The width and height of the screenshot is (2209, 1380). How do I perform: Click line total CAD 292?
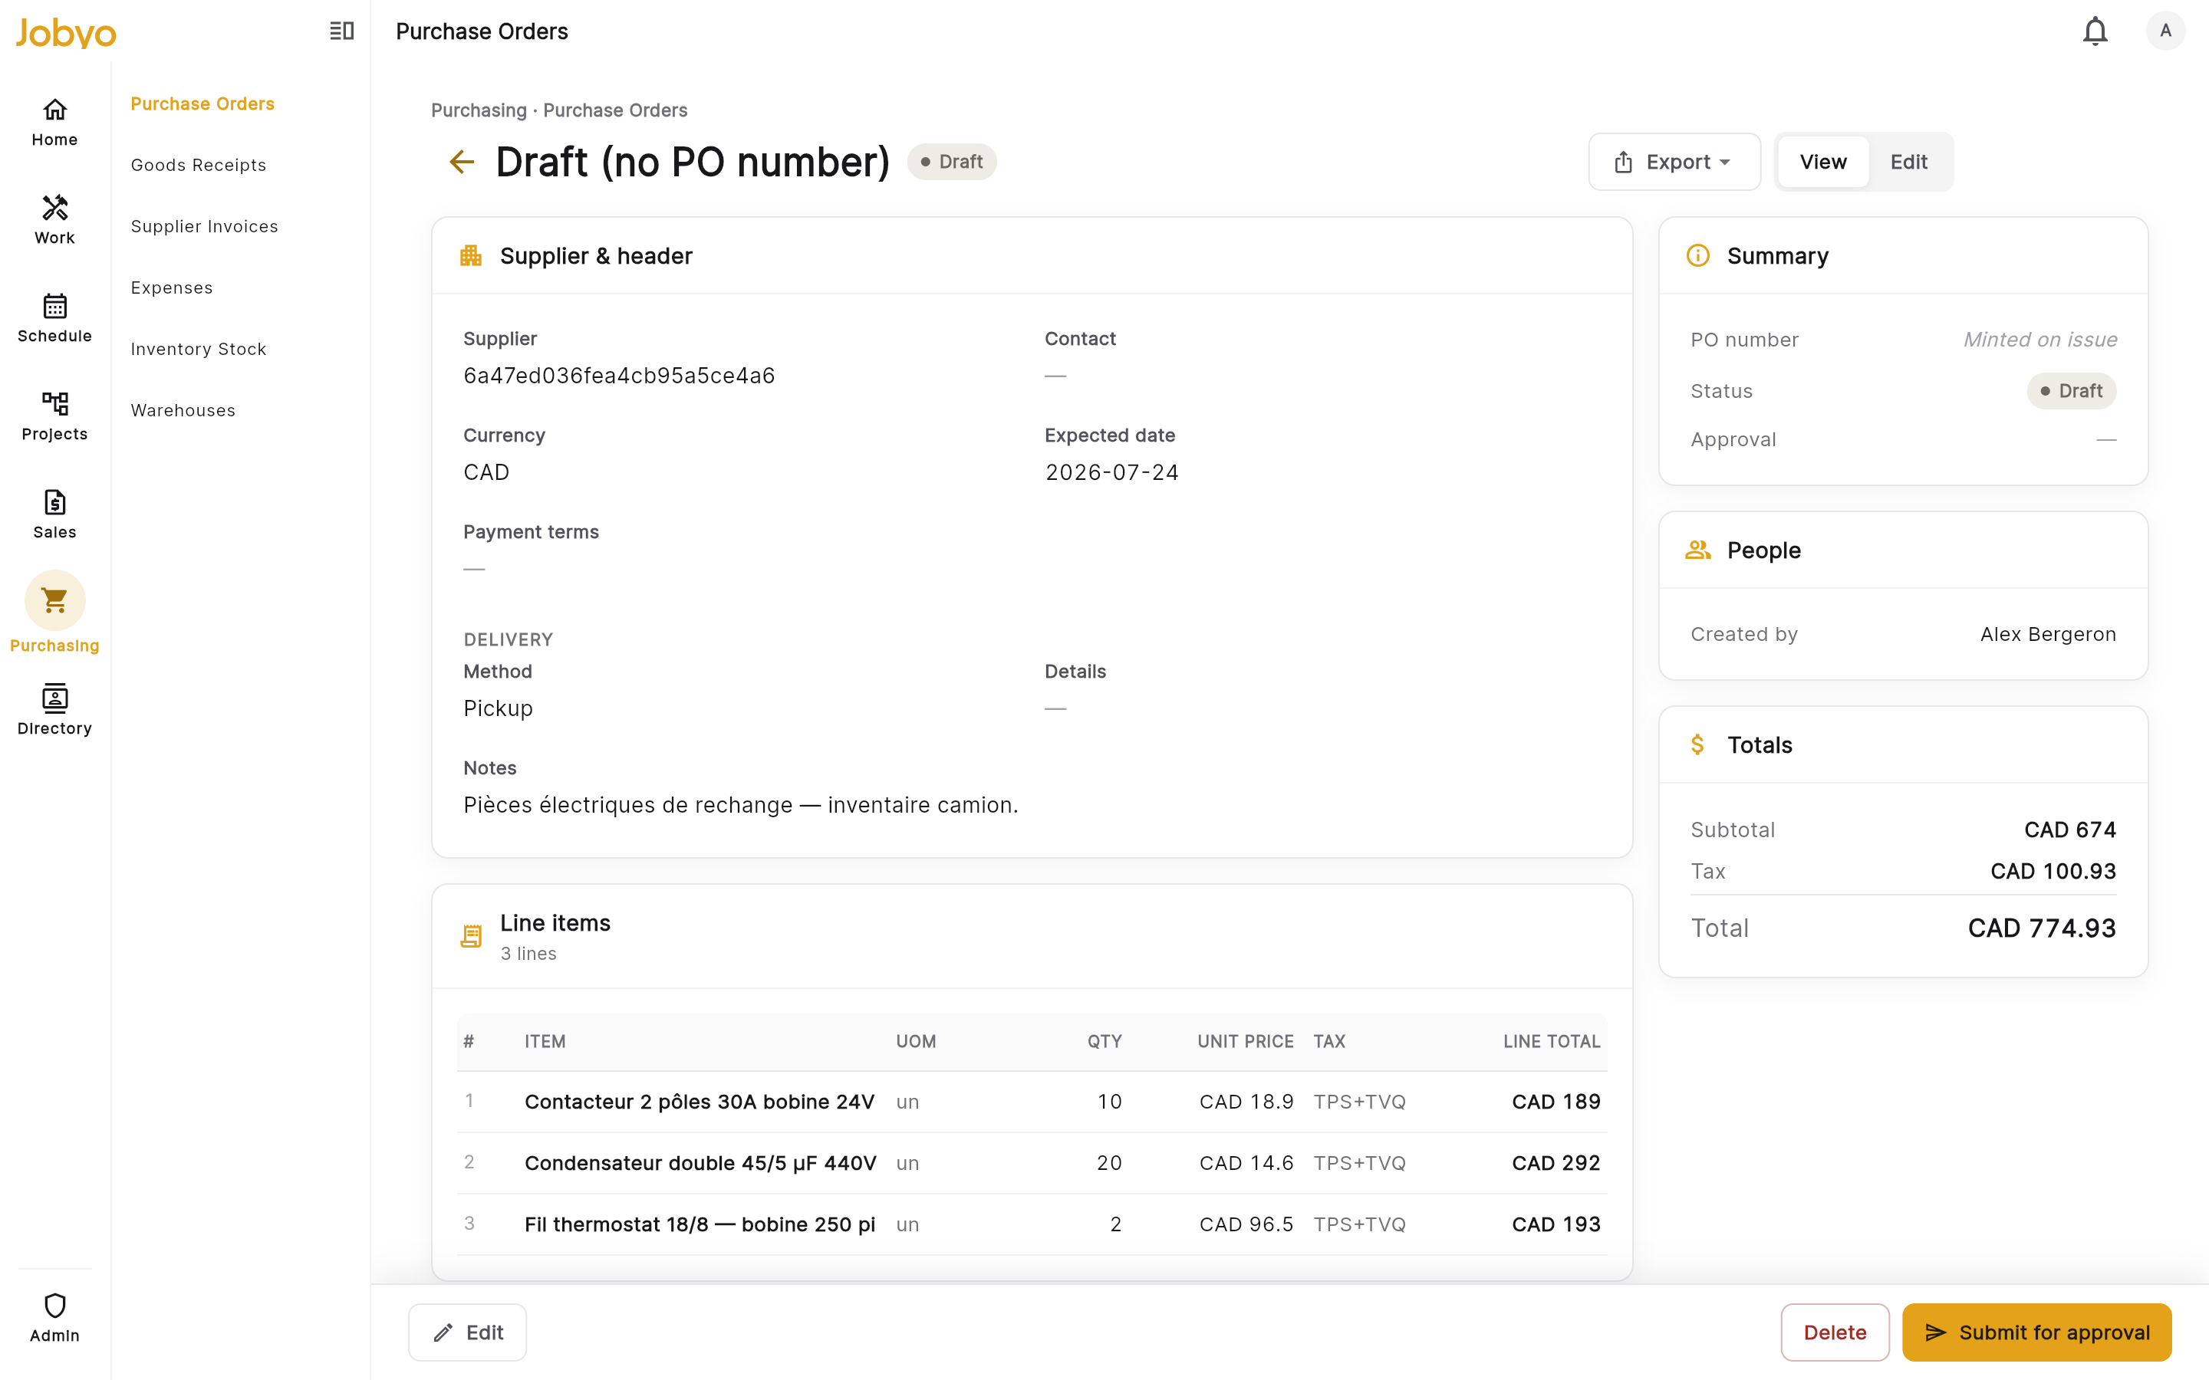(1556, 1163)
